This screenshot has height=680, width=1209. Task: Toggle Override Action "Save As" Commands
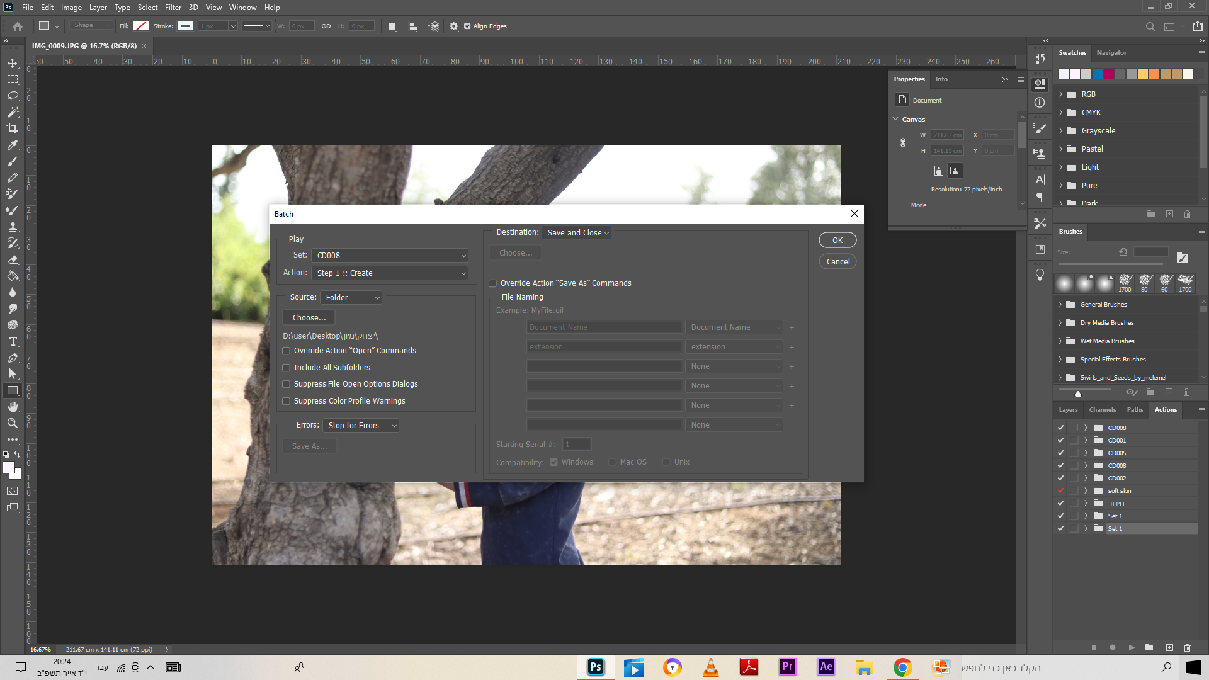point(493,283)
